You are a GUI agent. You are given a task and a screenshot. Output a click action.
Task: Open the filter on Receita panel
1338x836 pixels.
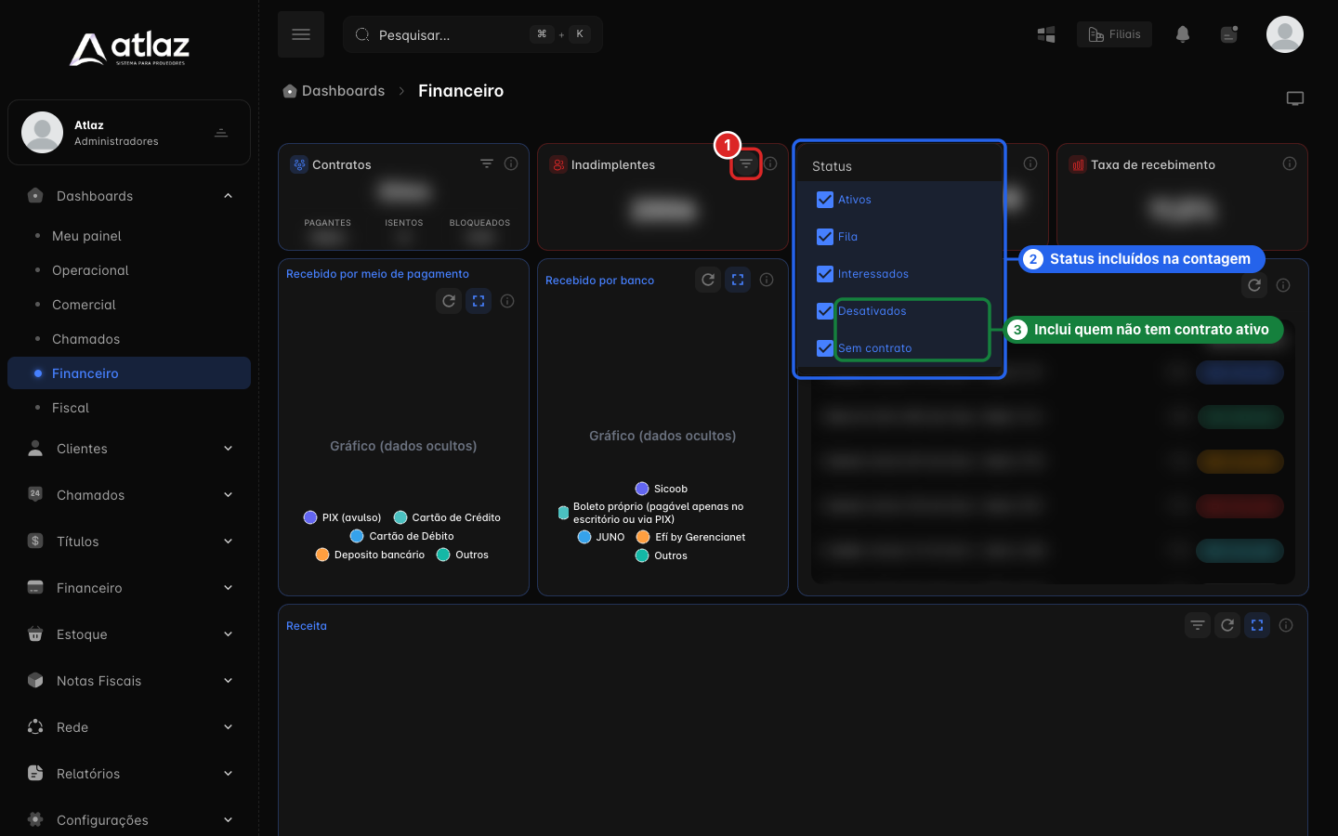click(x=1198, y=625)
